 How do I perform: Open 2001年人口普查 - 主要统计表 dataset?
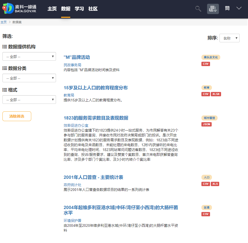click(x=93, y=177)
